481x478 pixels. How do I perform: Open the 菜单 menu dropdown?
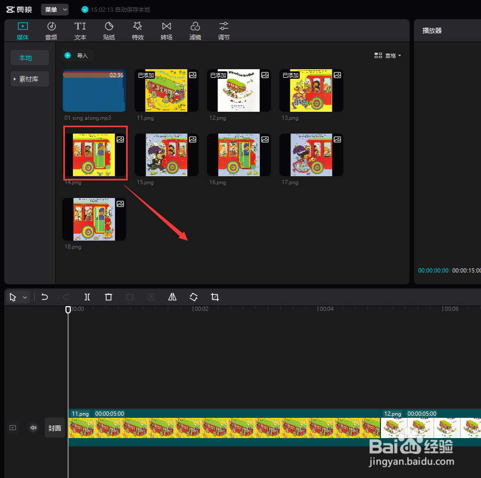[x=55, y=10]
